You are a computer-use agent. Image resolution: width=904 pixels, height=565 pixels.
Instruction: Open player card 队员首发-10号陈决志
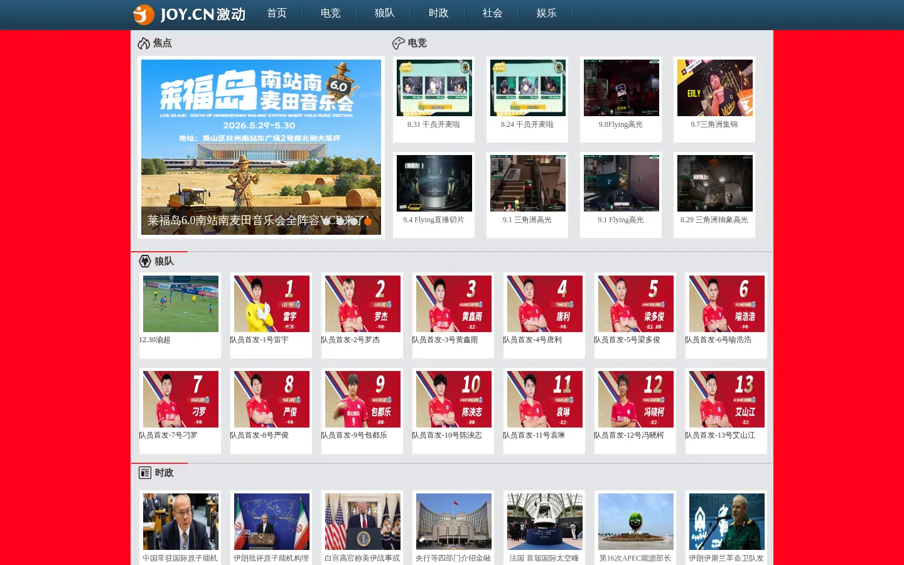point(454,399)
